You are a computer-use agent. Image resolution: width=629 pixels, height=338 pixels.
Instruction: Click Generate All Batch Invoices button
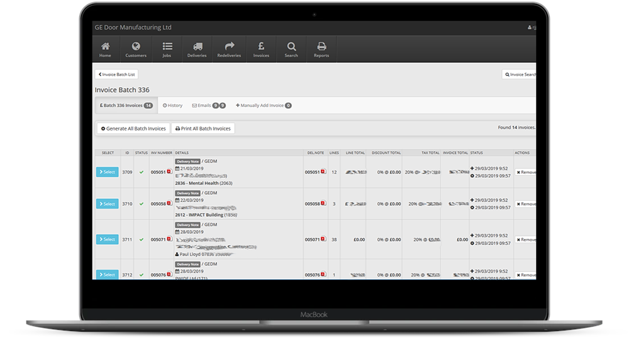[133, 128]
